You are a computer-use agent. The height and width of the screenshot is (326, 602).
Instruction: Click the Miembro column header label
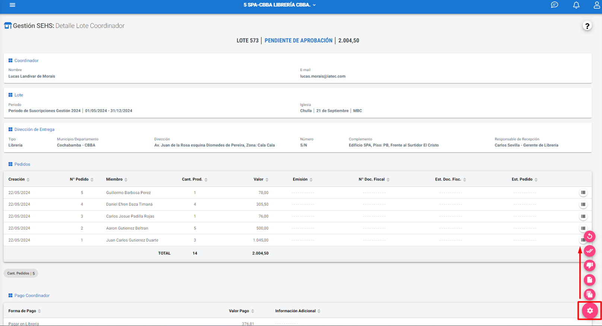114,179
